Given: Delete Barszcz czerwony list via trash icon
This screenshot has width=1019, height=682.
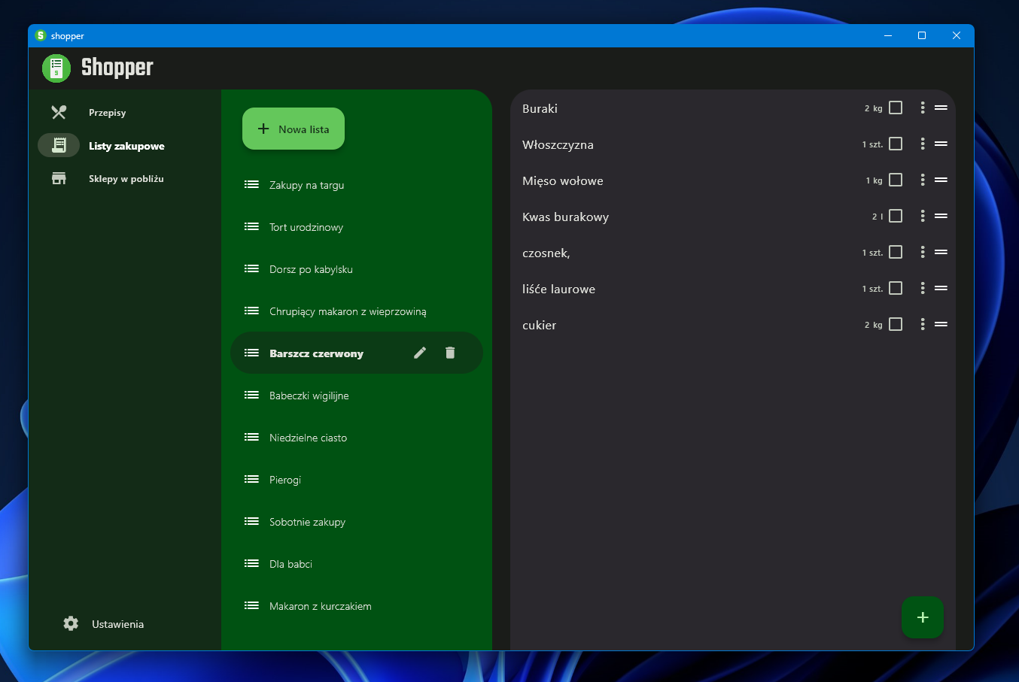Looking at the screenshot, I should [x=450, y=353].
